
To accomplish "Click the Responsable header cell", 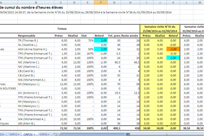I will tap(36, 36).
